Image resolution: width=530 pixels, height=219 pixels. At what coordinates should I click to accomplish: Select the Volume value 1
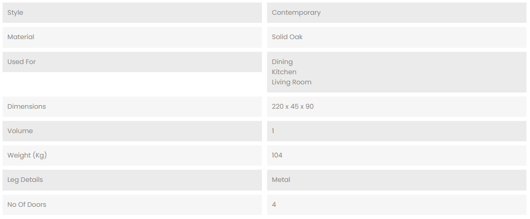(273, 131)
